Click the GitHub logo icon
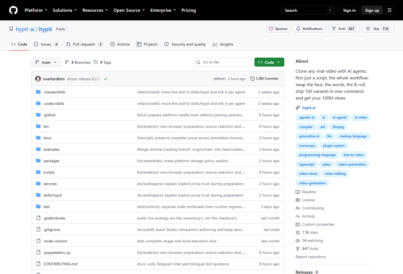Viewport: 403px width, 274px height. [x=13, y=10]
